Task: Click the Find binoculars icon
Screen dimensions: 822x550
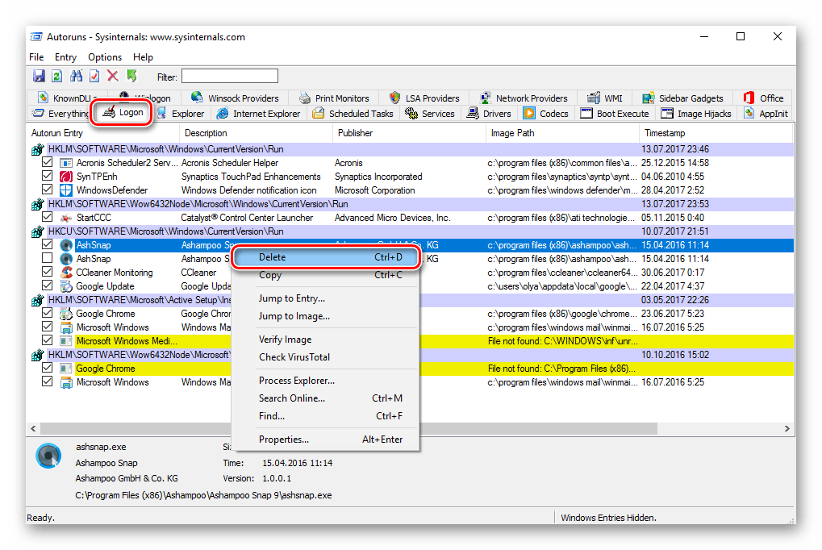Action: [x=76, y=77]
